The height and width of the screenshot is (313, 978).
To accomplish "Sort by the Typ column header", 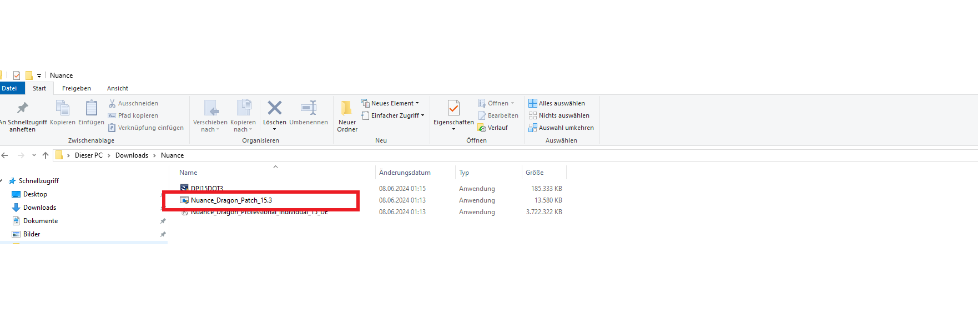I will (x=464, y=173).
